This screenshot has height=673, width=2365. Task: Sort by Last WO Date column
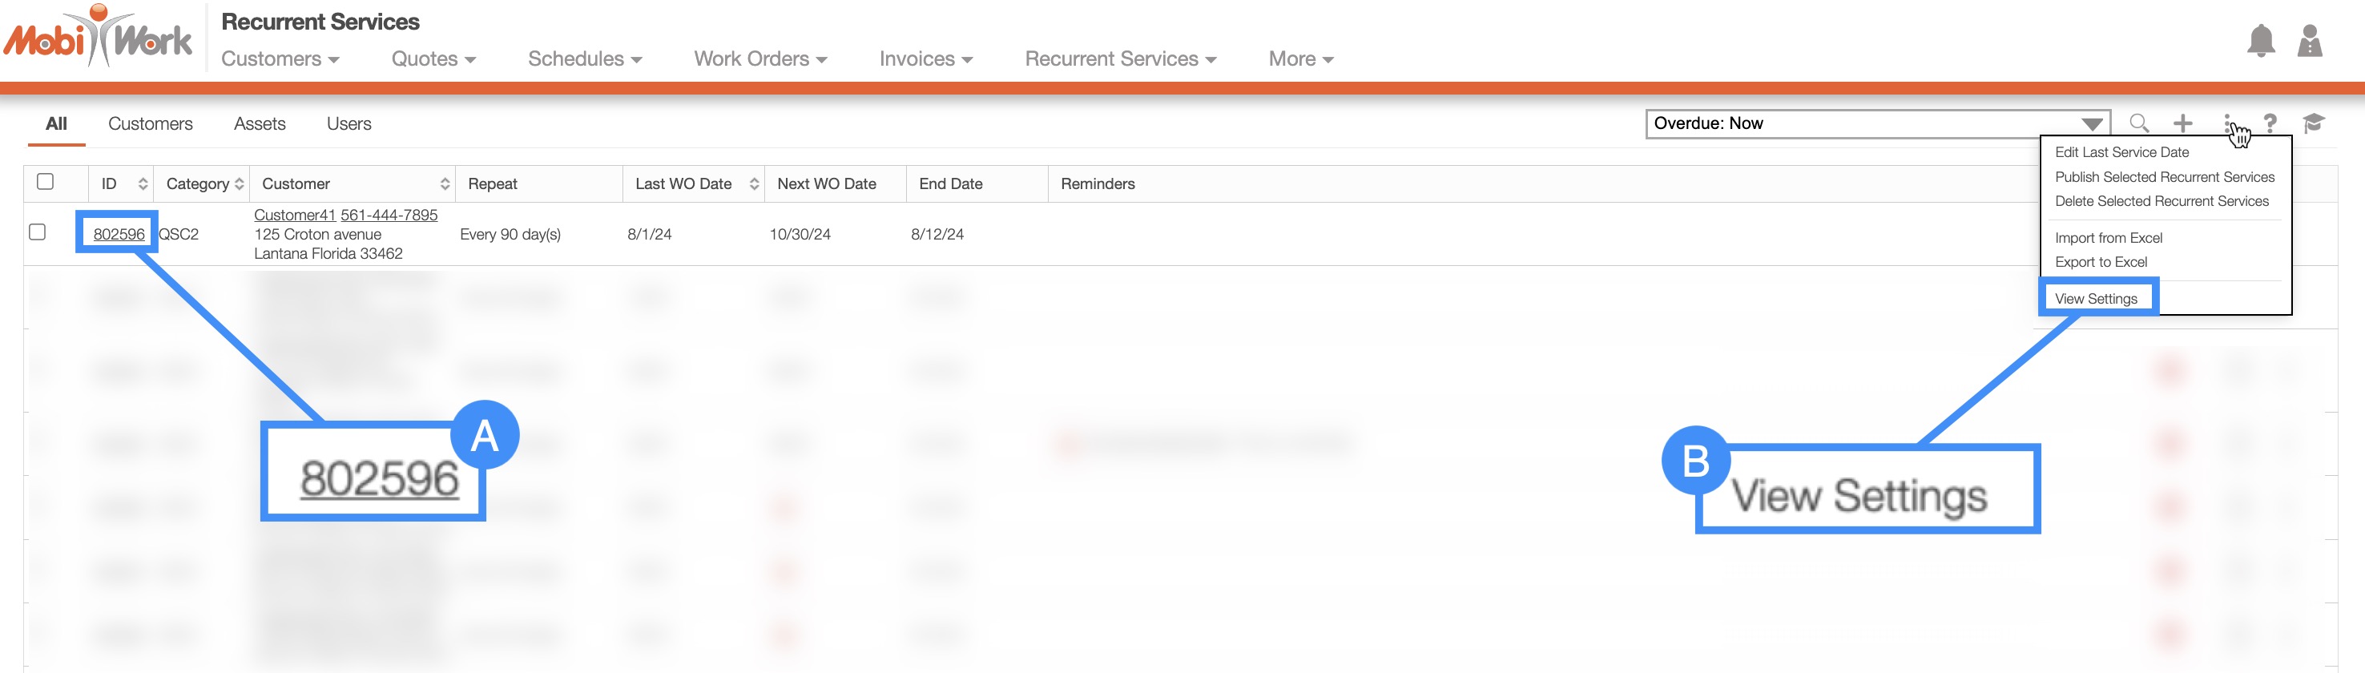click(754, 183)
